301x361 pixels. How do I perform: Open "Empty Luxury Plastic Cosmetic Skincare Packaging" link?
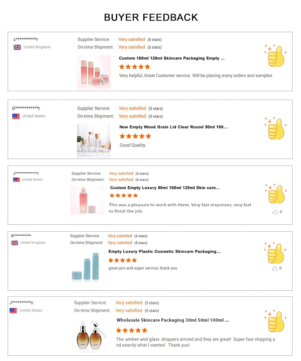click(x=164, y=252)
